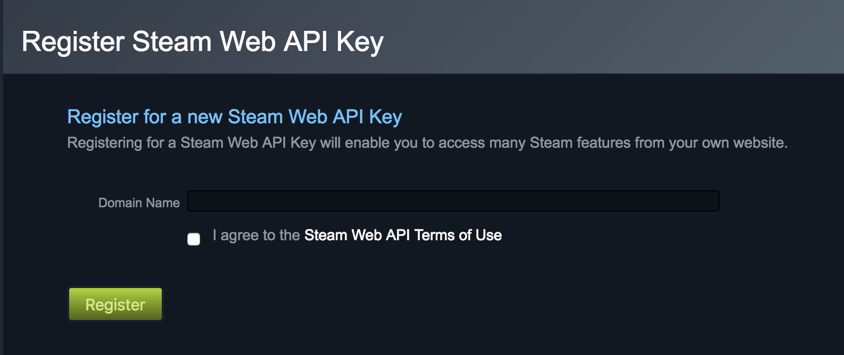The width and height of the screenshot is (844, 355).
Task: Click the large white 'Register Steam Web API Key' title
Action: 202,41
